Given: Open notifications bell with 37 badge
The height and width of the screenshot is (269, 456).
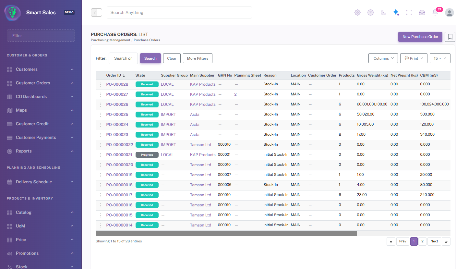Looking at the screenshot, I should click(x=435, y=12).
